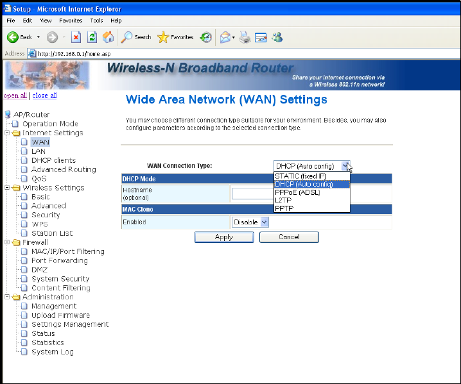This screenshot has height=384, width=461.
Task: Open the System Log page
Action: coord(53,352)
